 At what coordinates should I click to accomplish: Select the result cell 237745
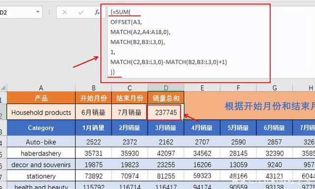point(166,112)
